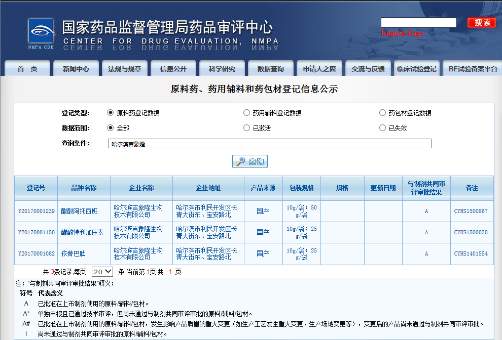
Task: Select 全部 data range option
Action: (x=110, y=128)
